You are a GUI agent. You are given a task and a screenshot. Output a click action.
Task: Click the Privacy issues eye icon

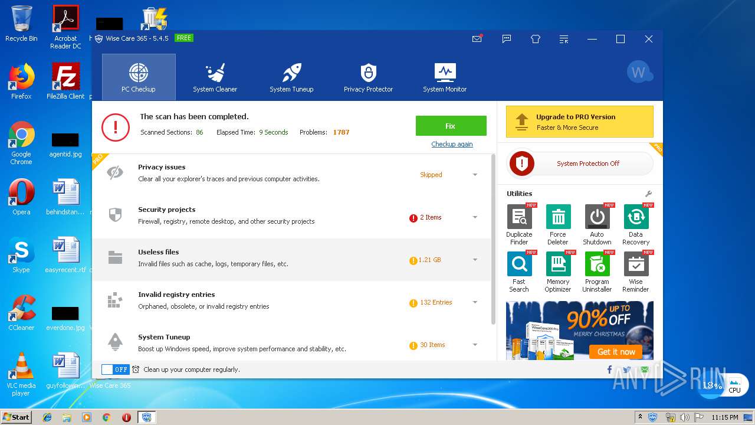[115, 173]
